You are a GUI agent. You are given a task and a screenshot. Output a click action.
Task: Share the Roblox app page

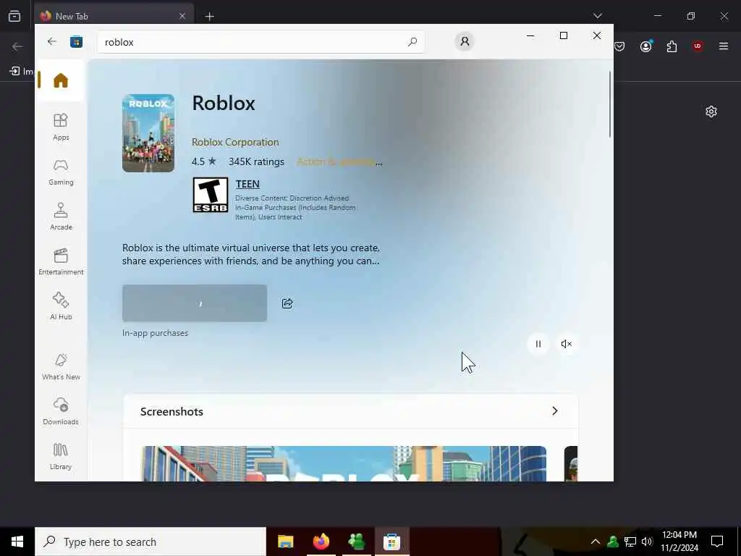[287, 303]
